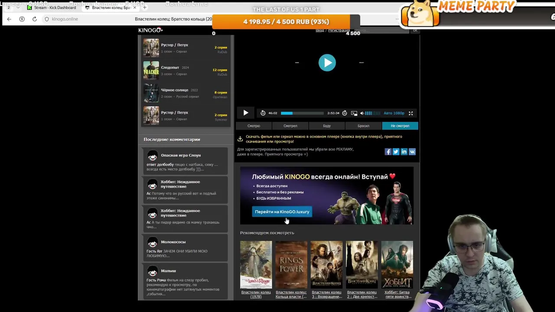Click Перейти на KinoGO.luxury button
The image size is (555, 312).
282,211
